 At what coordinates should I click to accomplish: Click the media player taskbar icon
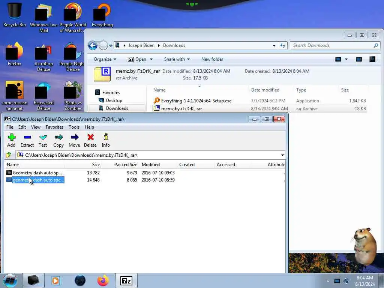click(x=55, y=280)
